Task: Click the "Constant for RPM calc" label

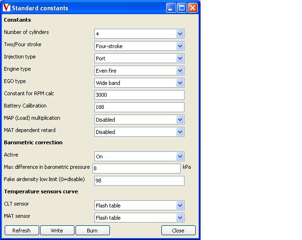Action: (x=29, y=93)
